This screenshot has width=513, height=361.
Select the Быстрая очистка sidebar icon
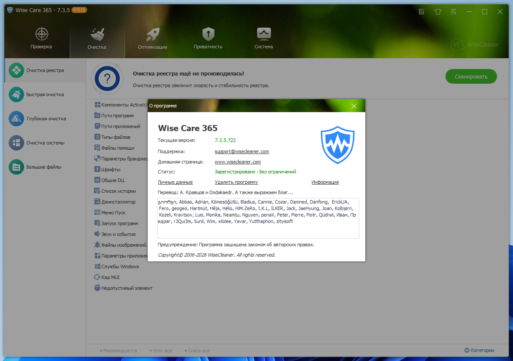(16, 94)
